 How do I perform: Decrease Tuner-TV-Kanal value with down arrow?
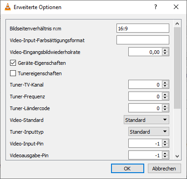click(x=165, y=86)
